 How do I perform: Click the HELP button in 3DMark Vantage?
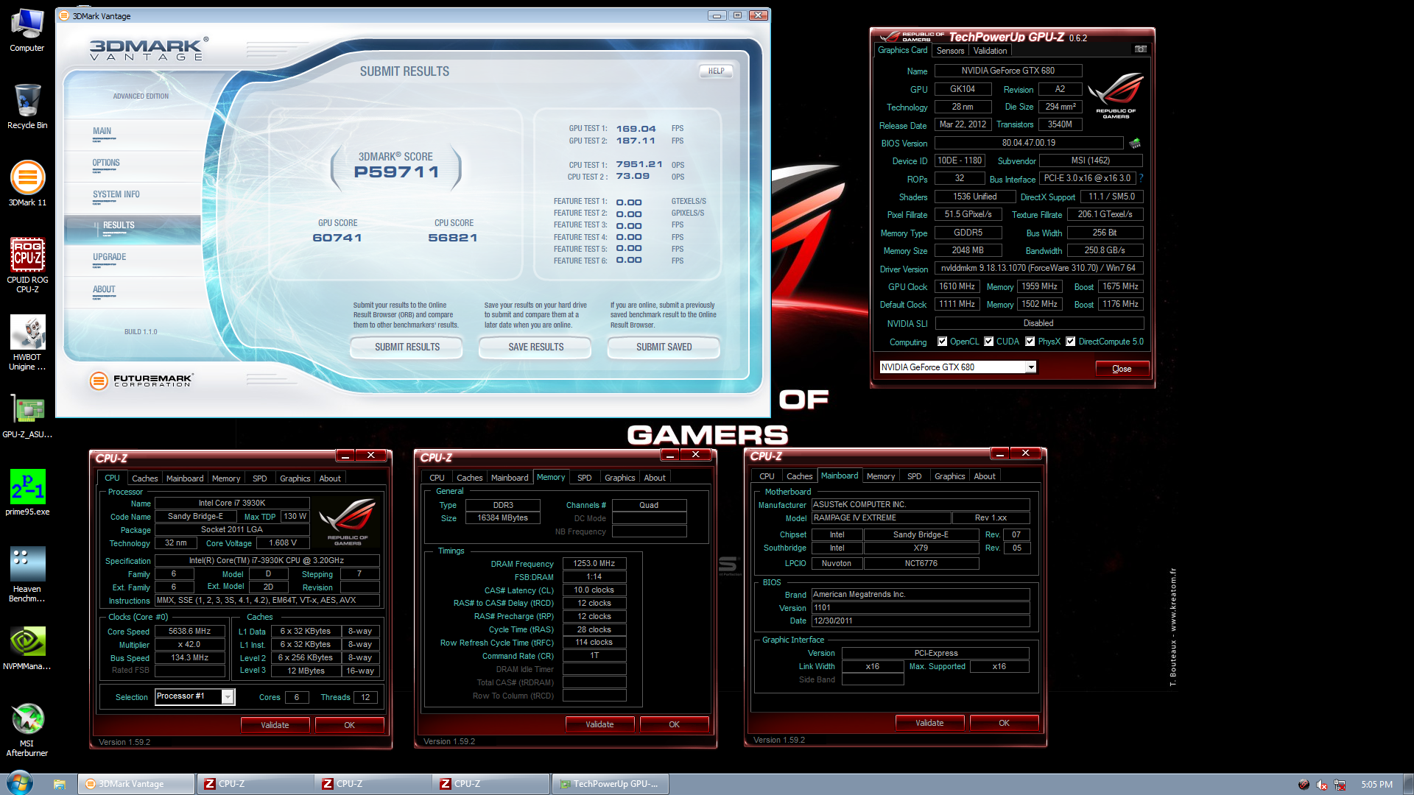(716, 71)
